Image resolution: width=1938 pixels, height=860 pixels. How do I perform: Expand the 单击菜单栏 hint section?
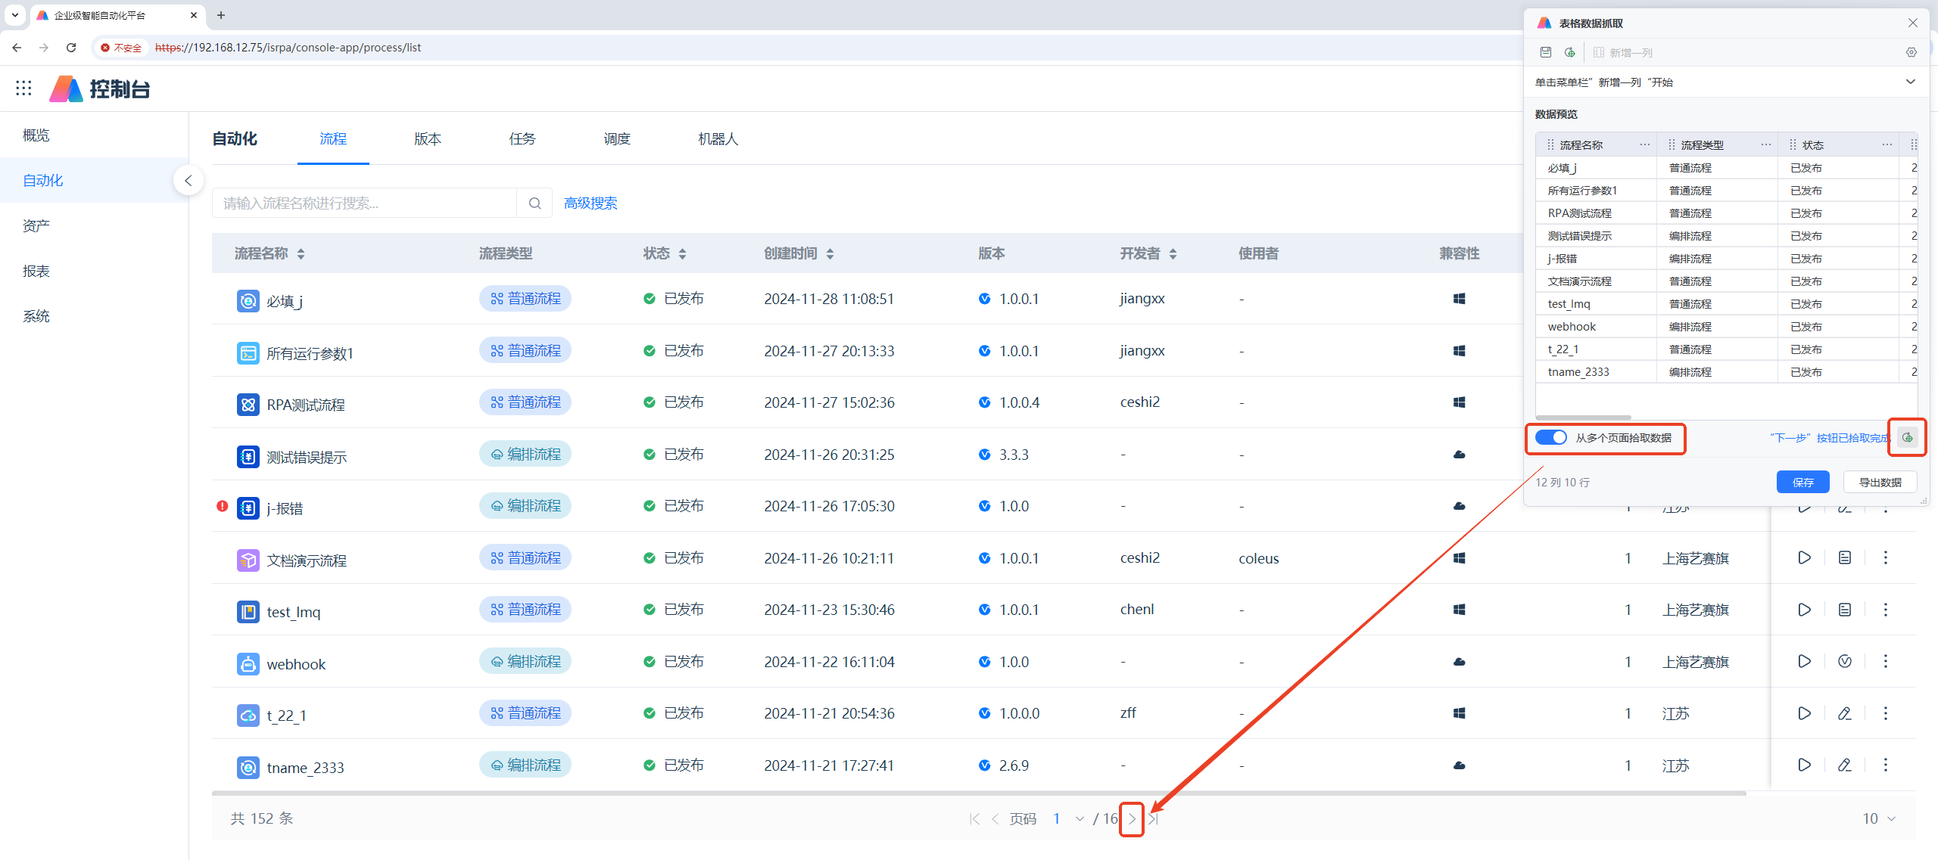click(x=1911, y=82)
